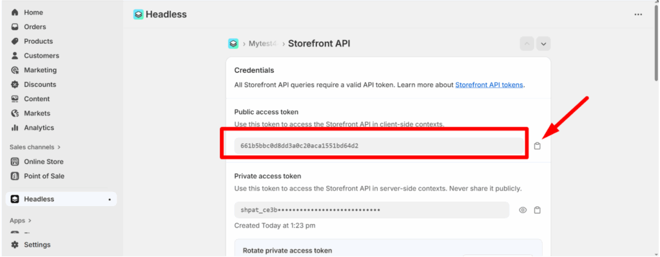The height and width of the screenshot is (257, 660).
Task: Follow the Storefront API tokens link
Action: coord(489,84)
